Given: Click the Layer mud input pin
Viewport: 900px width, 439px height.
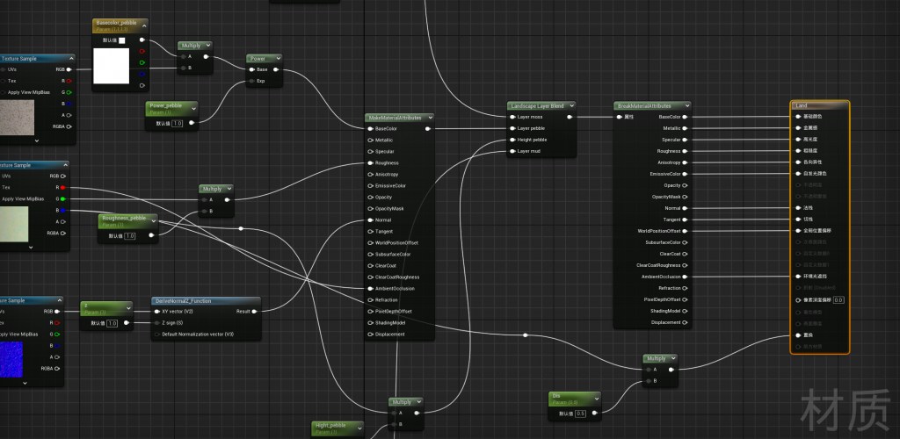Looking at the screenshot, I should click(512, 151).
